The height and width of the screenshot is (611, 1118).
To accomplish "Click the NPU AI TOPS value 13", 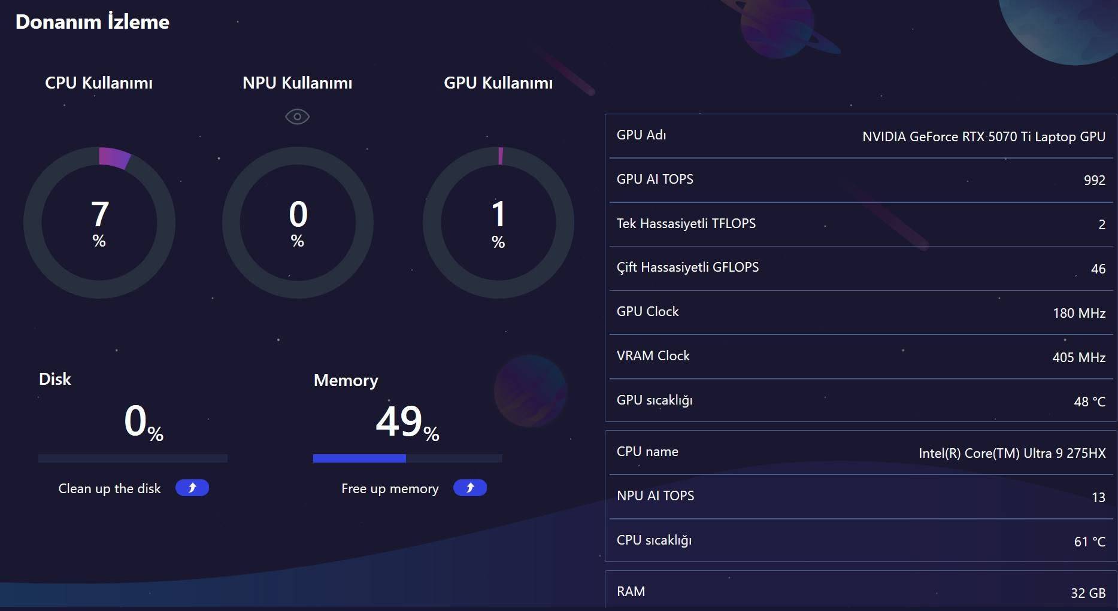I will [1098, 497].
